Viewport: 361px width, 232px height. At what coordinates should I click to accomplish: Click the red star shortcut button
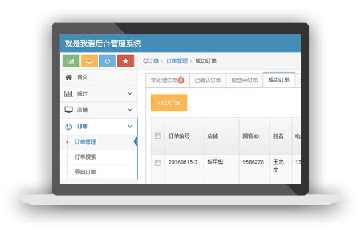[x=125, y=61]
